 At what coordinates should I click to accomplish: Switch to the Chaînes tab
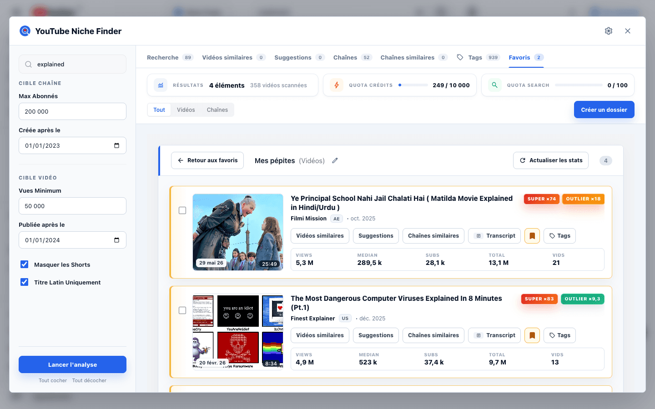tap(353, 58)
